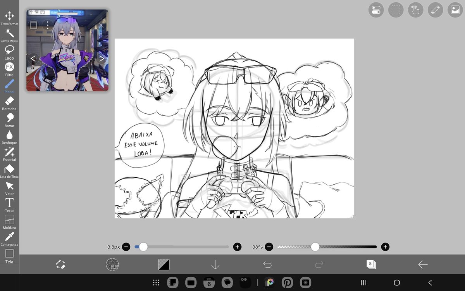Screen dimensions: 465x291
Task: Open the camera app in taskbar
Action: [x=305, y=282]
